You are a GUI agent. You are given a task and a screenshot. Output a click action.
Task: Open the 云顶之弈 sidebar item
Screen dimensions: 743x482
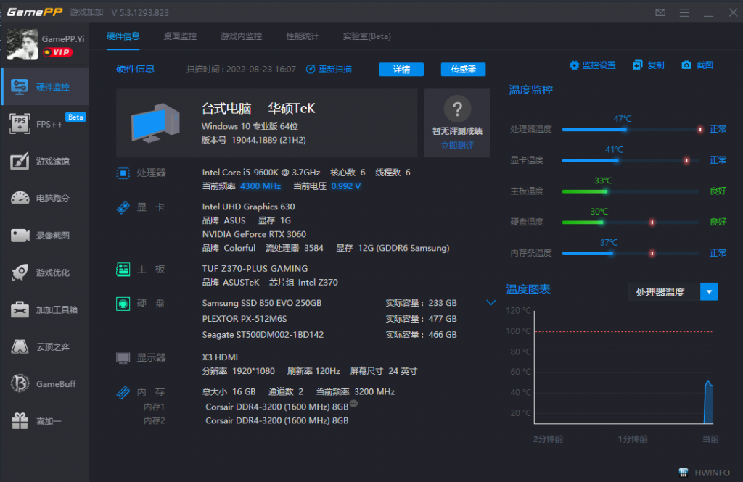(x=45, y=346)
